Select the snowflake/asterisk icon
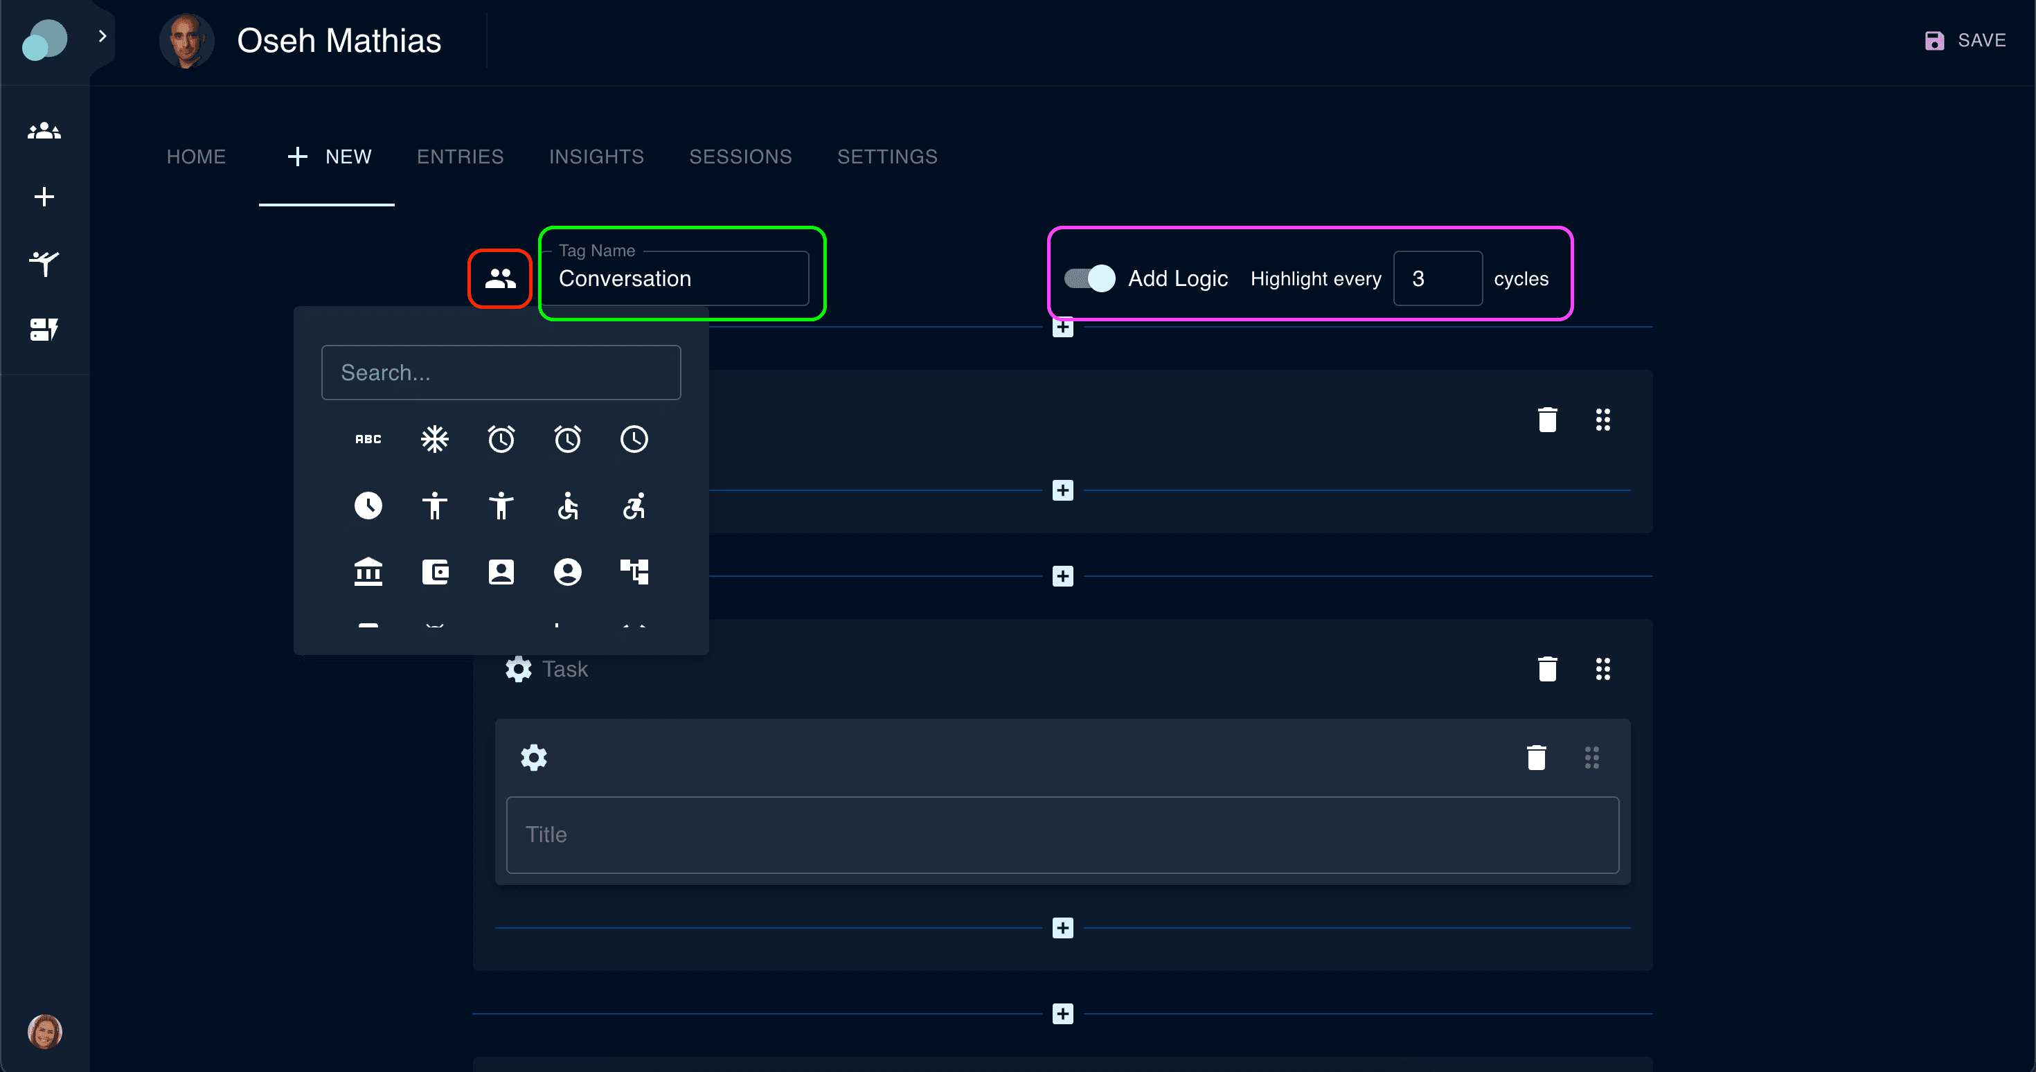The width and height of the screenshot is (2036, 1072). pyautogui.click(x=434, y=439)
